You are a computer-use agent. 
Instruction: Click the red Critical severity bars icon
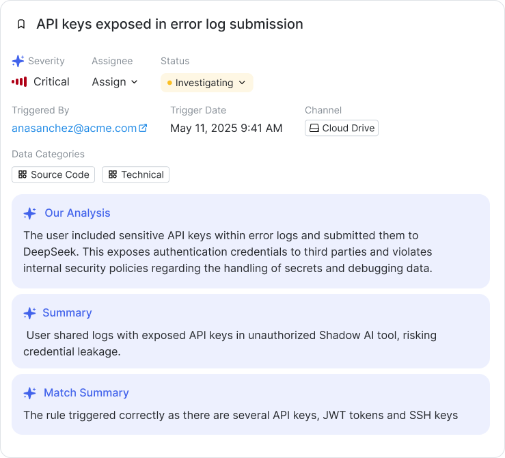pyautogui.click(x=19, y=82)
